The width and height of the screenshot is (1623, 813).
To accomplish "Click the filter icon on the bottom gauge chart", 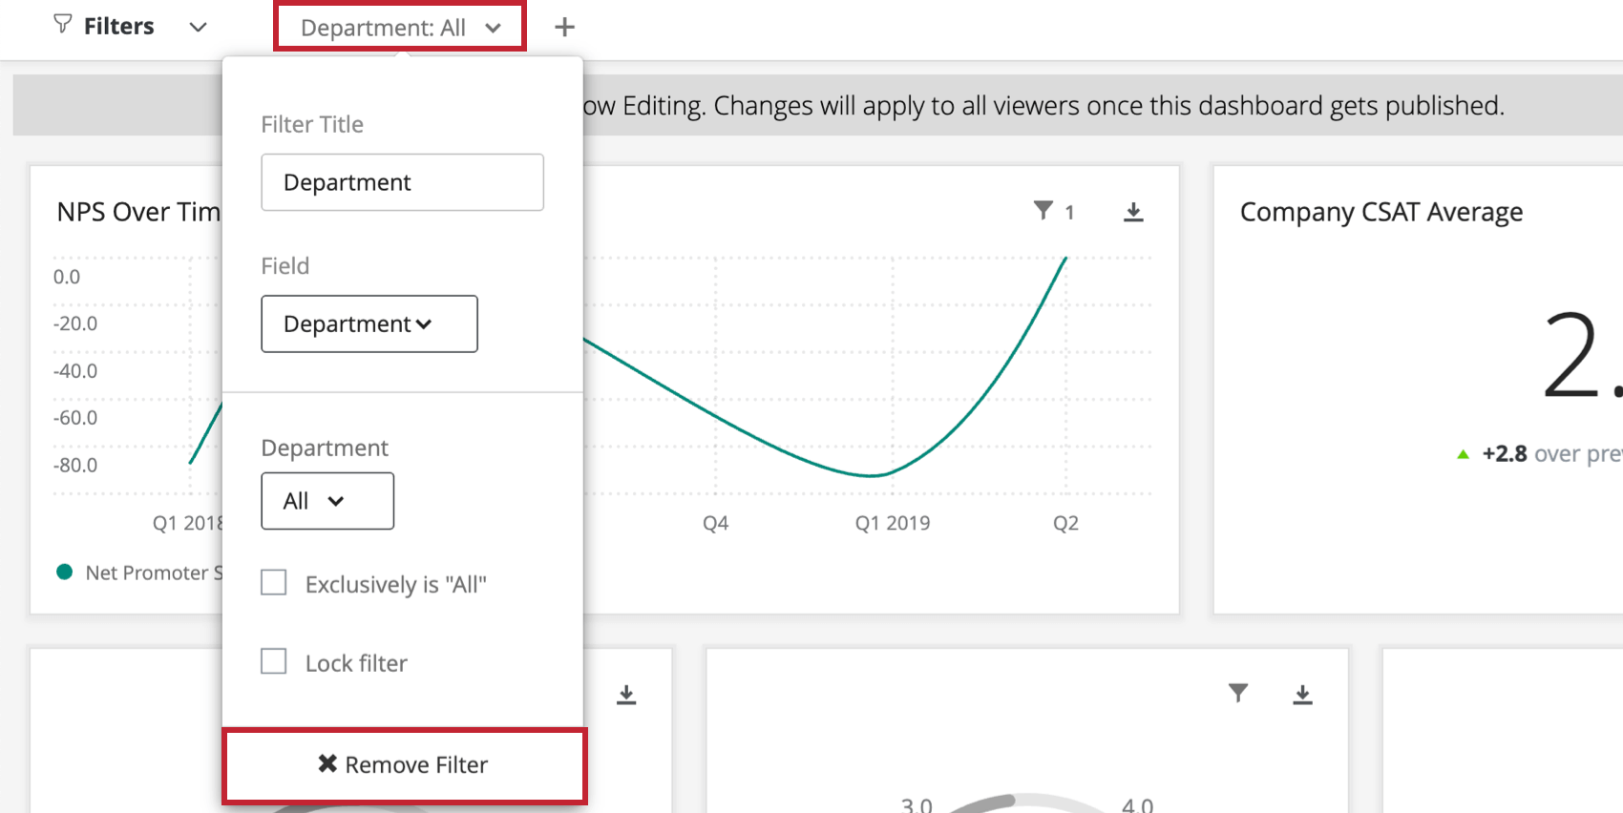I will [1238, 695].
